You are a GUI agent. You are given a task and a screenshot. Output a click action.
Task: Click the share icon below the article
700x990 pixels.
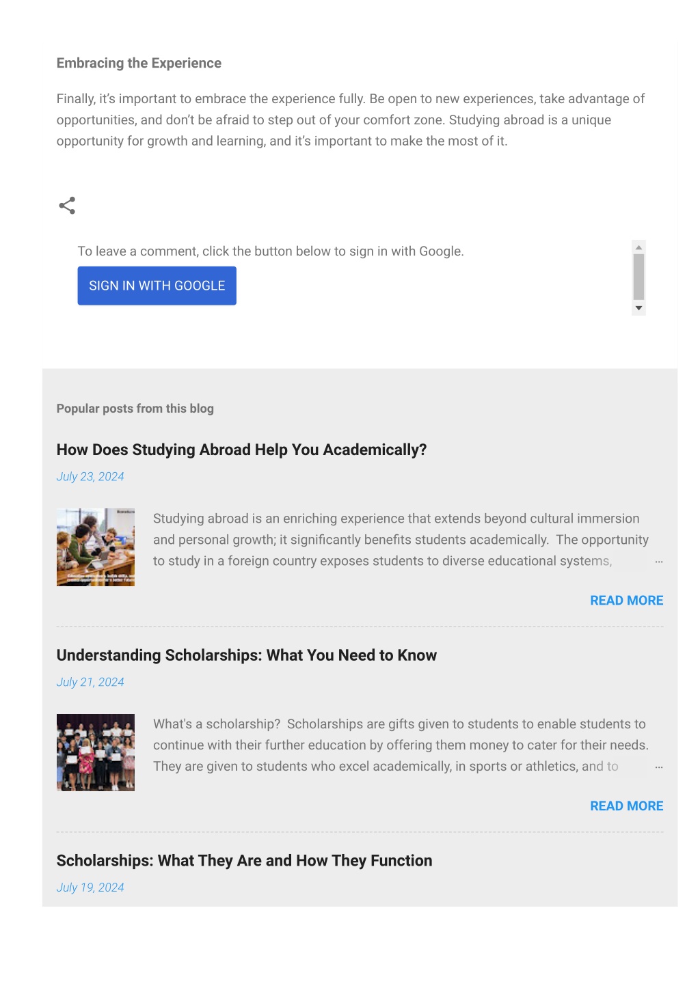67,206
